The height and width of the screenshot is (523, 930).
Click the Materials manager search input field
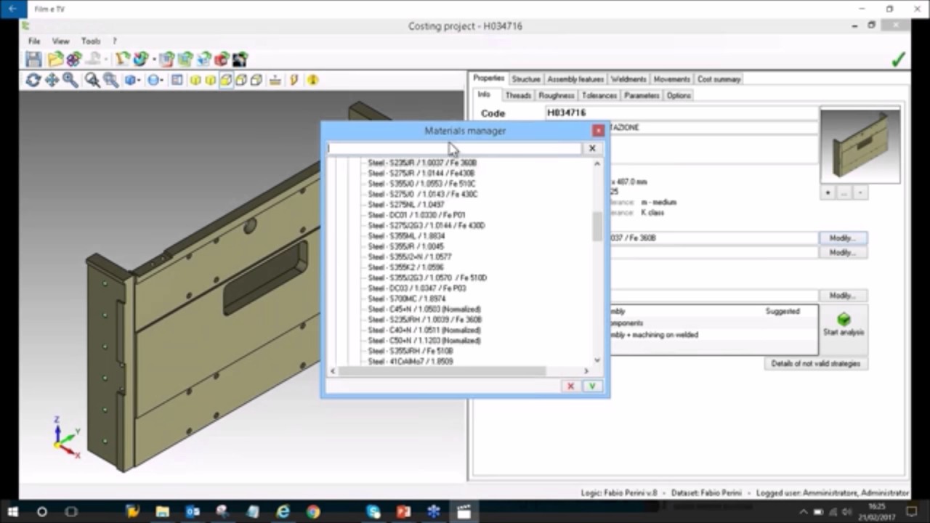(455, 148)
